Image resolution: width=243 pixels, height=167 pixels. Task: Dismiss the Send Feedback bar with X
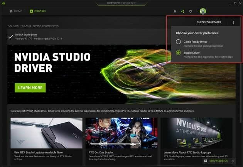pos(233,161)
